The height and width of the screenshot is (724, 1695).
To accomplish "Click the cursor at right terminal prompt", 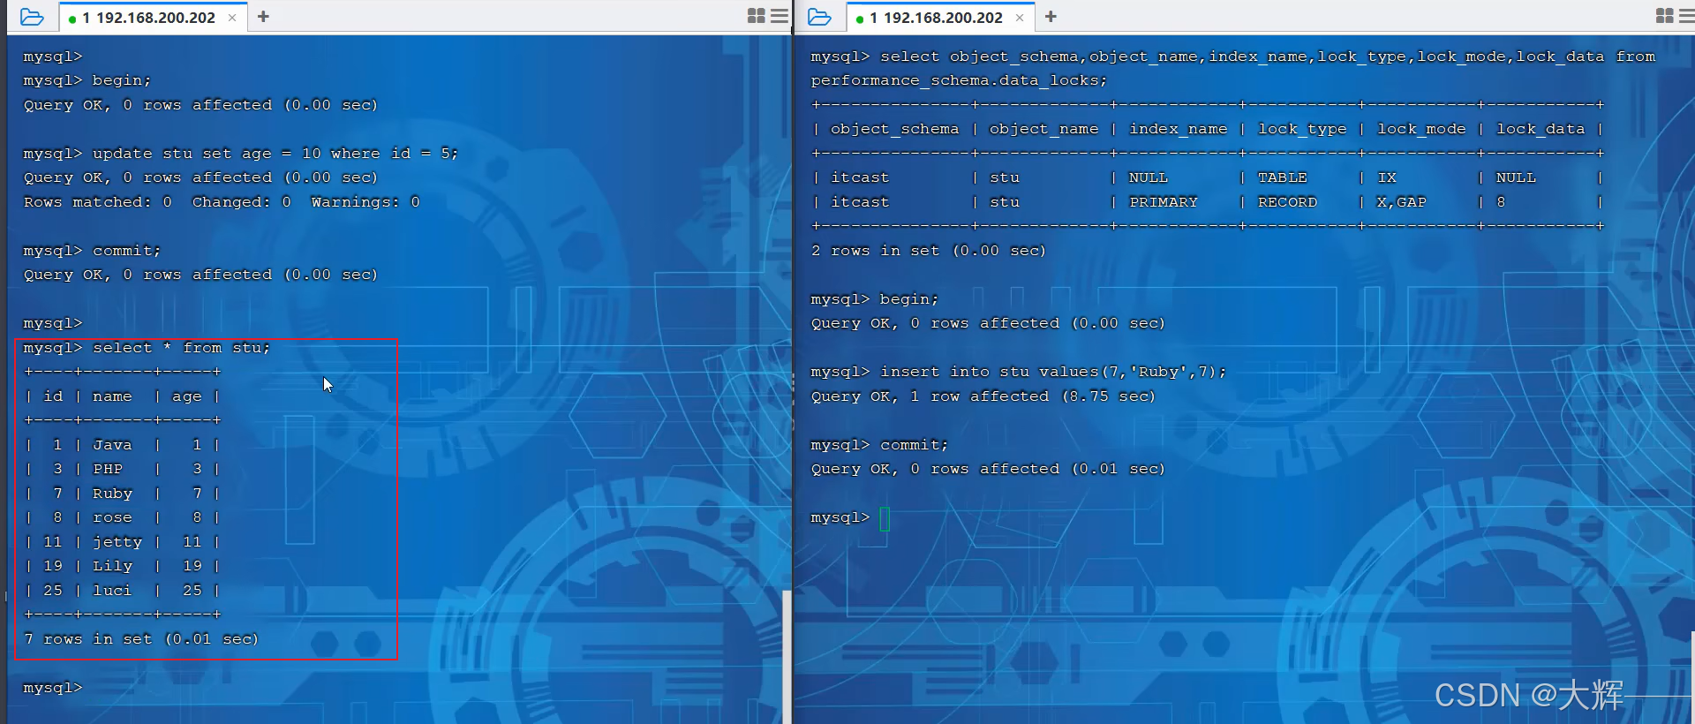I will coord(885,518).
